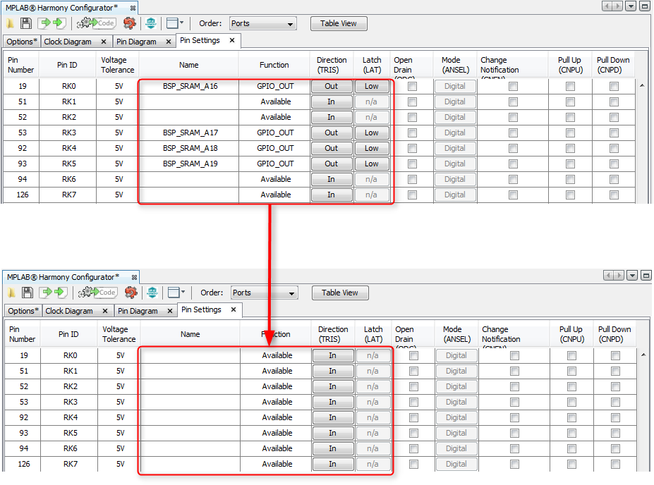Open the Options tab in the upper window
This screenshot has height=485, width=654.
click(20, 42)
